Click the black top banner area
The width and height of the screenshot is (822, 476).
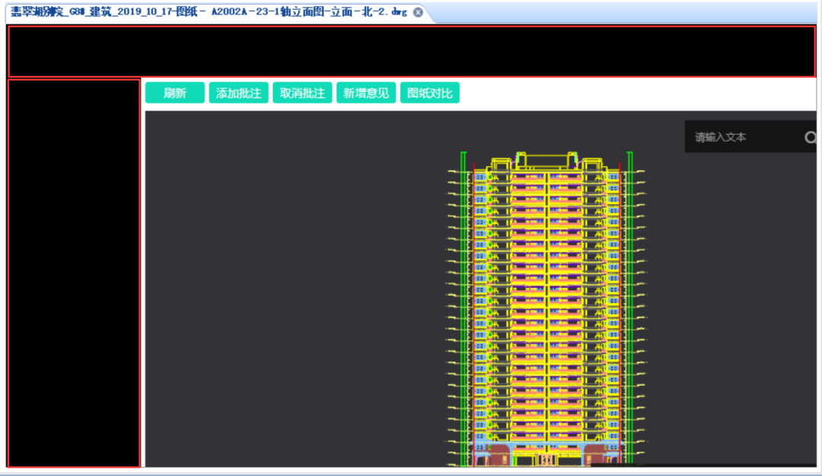tap(412, 52)
